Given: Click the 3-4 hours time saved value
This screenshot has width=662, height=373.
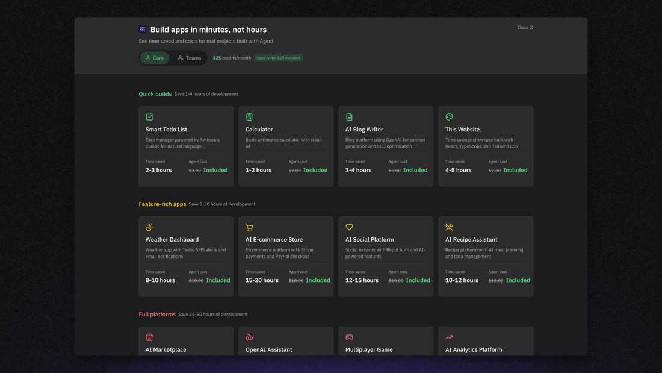Looking at the screenshot, I should click(x=359, y=170).
